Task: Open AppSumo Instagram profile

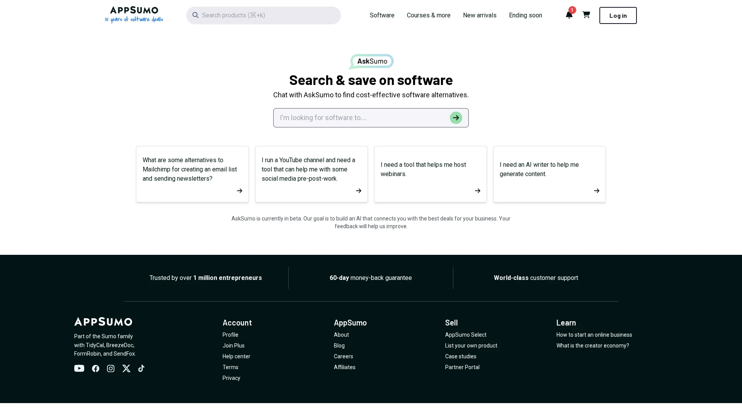Action: (x=111, y=368)
